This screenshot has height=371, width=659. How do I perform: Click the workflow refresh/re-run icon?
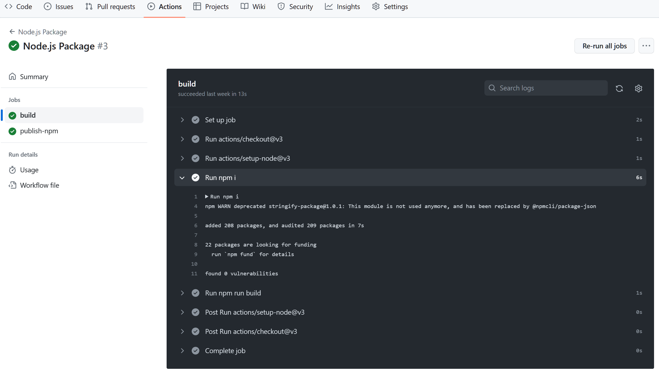click(619, 88)
